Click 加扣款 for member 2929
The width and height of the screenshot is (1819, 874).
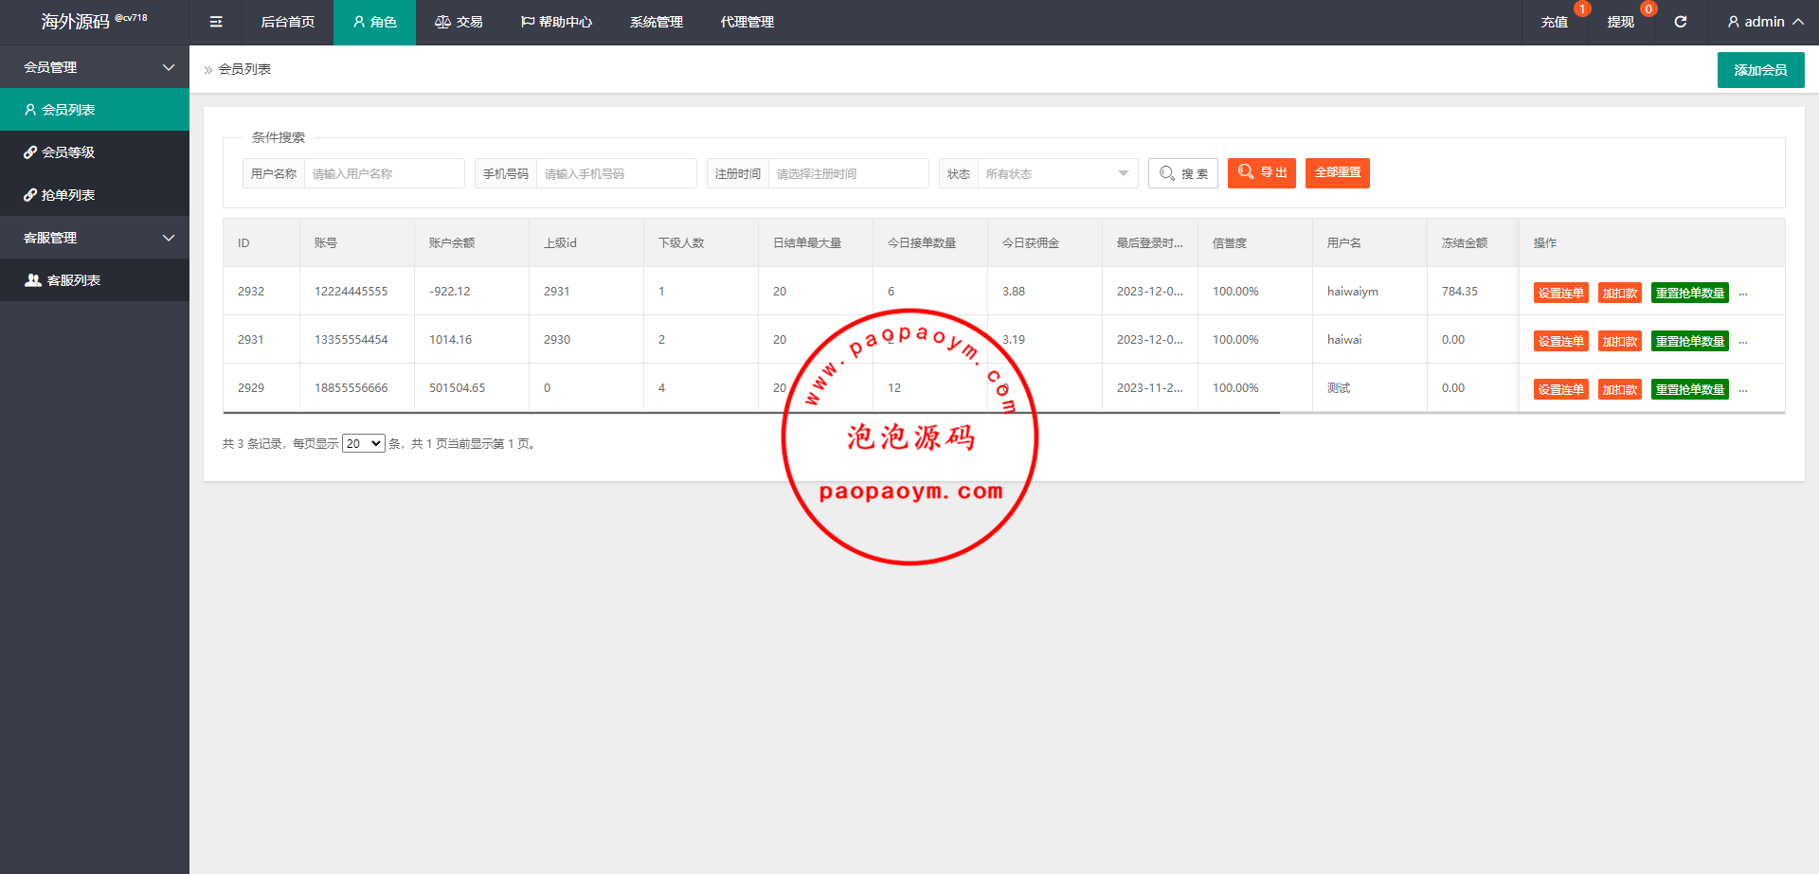coord(1620,389)
